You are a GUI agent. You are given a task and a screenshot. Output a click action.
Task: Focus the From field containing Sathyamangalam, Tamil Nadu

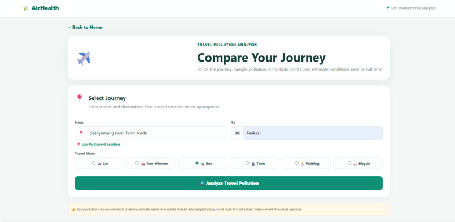(x=150, y=133)
